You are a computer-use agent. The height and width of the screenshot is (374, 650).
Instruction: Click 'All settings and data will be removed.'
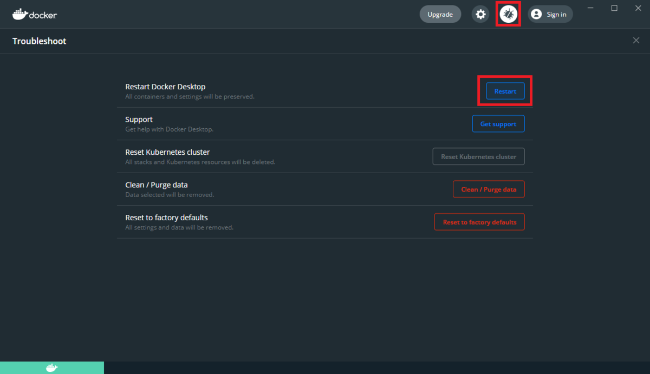click(x=179, y=228)
